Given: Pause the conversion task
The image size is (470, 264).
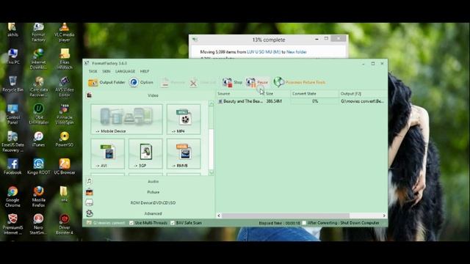Looking at the screenshot, I should coord(257,82).
